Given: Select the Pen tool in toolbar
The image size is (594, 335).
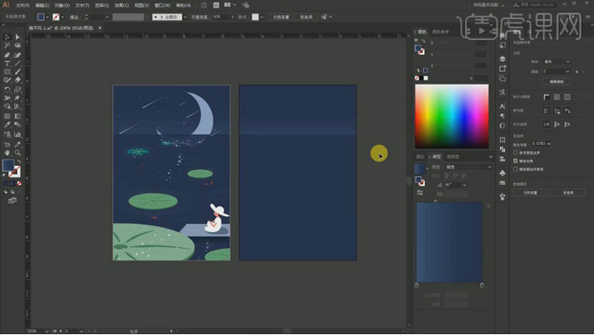Looking at the screenshot, I should point(7,54).
